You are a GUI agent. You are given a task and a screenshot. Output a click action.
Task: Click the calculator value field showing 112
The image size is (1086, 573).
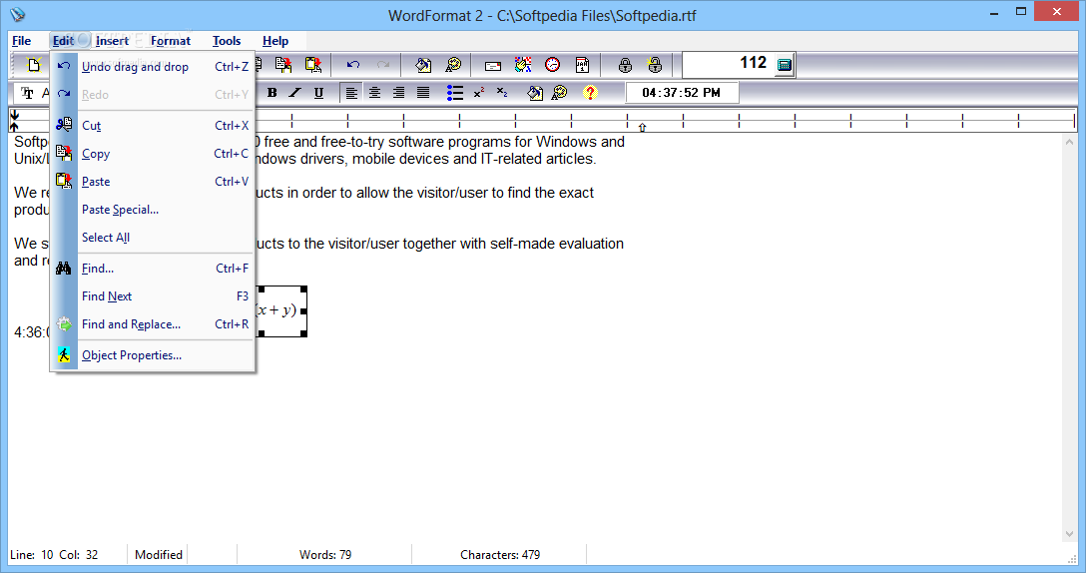click(729, 64)
